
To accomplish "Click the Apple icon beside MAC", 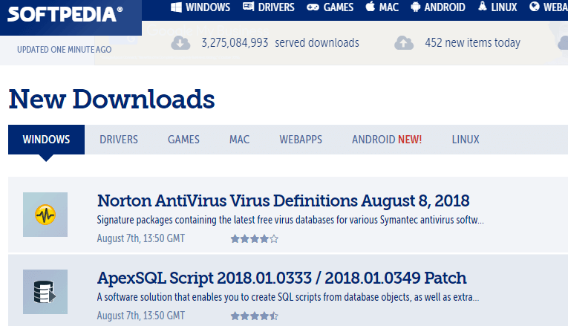I will 370,6.
